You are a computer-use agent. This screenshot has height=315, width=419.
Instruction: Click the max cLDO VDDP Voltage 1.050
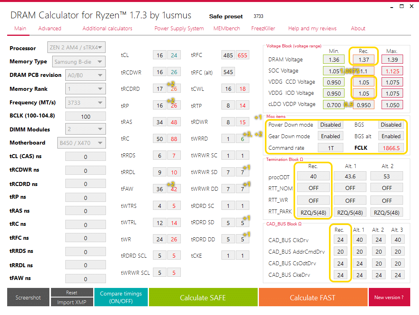tap(392, 105)
